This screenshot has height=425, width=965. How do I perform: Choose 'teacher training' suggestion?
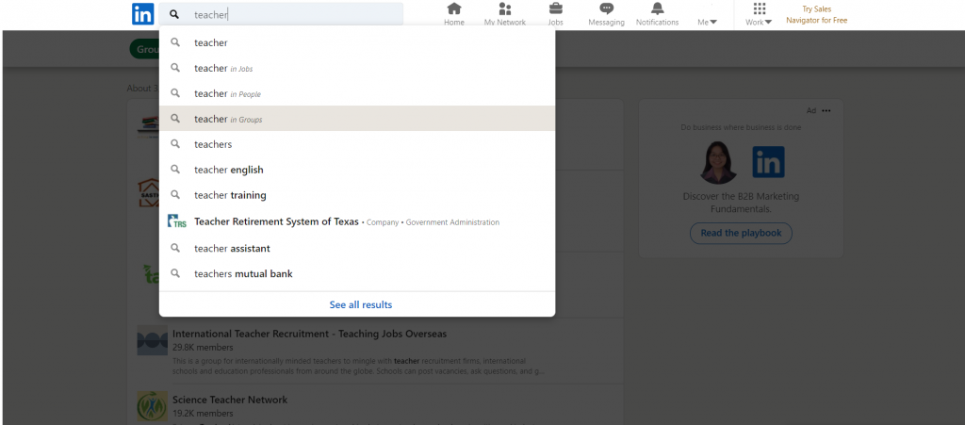(x=357, y=195)
